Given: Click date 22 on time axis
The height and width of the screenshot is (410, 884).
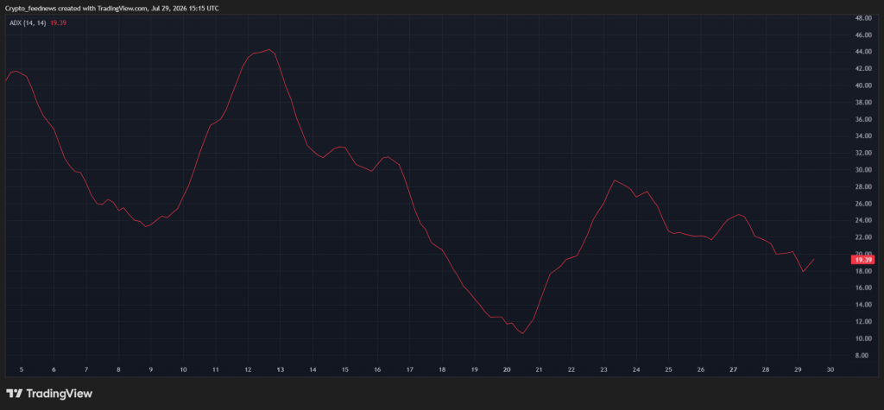Looking at the screenshot, I should point(571,370).
